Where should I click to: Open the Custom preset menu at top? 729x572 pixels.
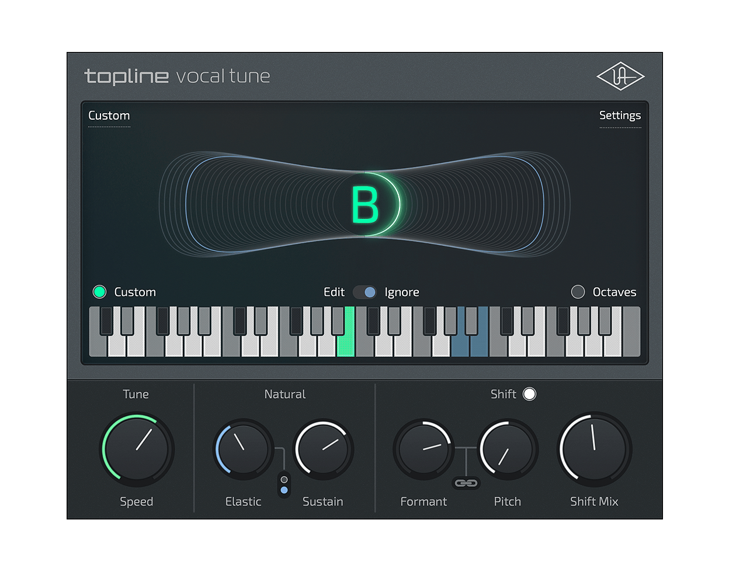pyautogui.click(x=109, y=116)
